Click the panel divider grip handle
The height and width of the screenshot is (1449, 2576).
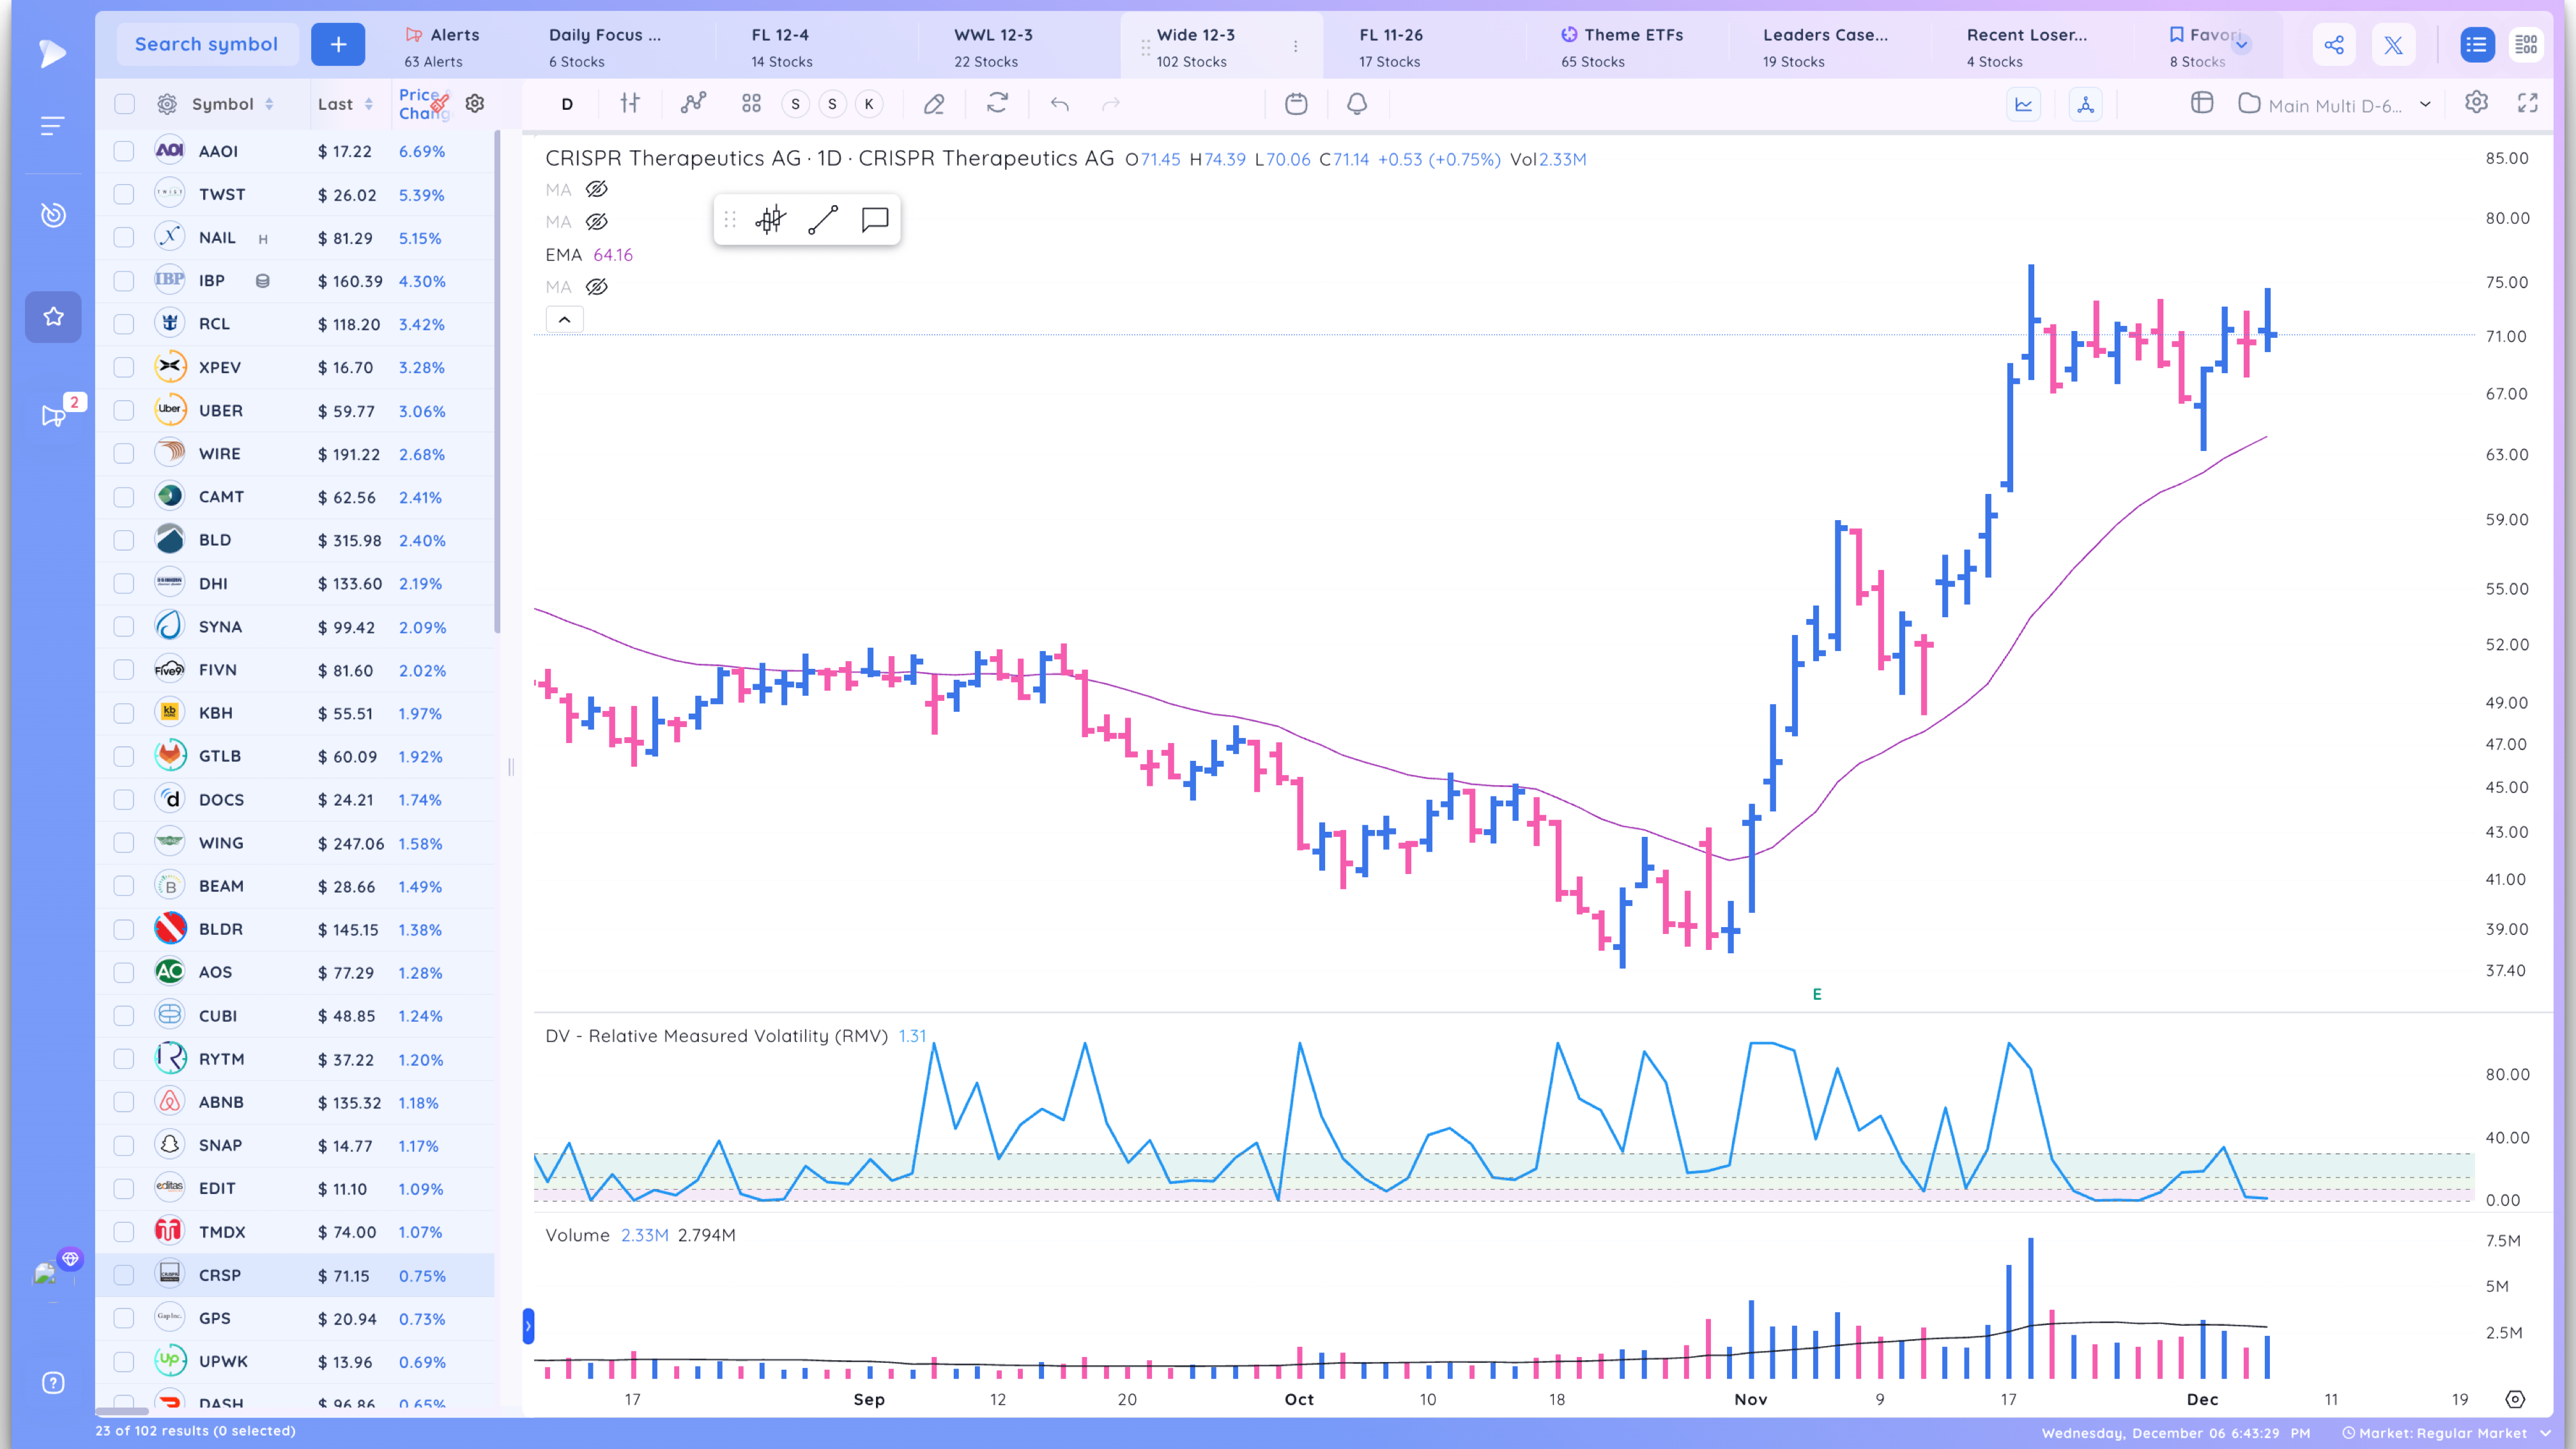[511, 767]
